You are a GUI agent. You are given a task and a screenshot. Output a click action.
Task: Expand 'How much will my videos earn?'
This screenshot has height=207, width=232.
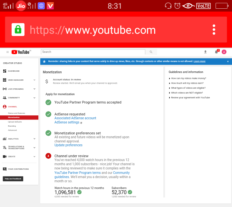(x=186, y=83)
